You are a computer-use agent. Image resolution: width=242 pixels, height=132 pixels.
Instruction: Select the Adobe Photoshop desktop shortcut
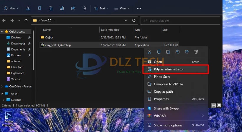pos(9,119)
